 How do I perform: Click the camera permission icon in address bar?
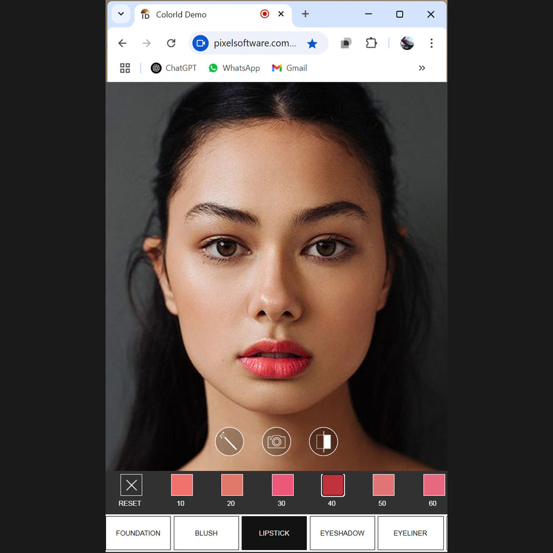point(201,43)
